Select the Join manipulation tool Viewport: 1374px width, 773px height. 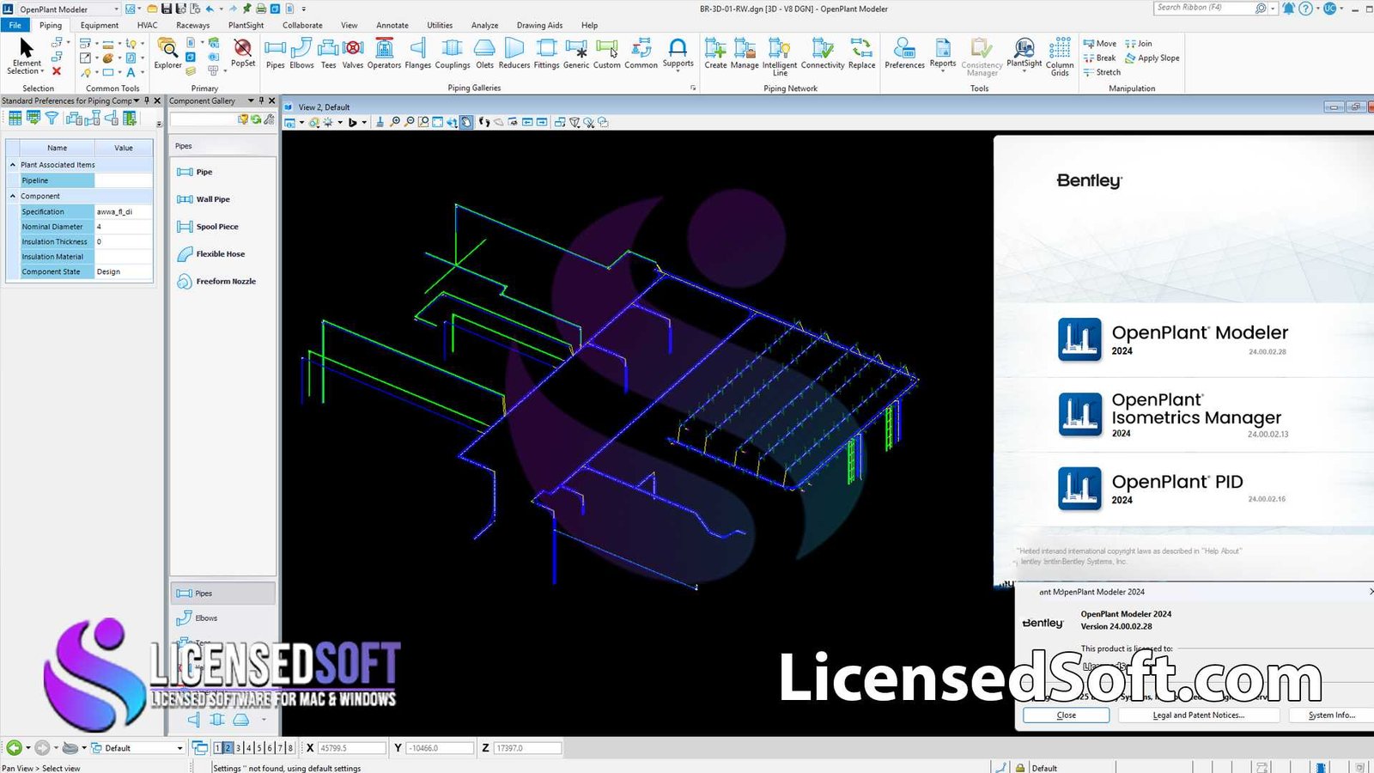pos(1139,44)
